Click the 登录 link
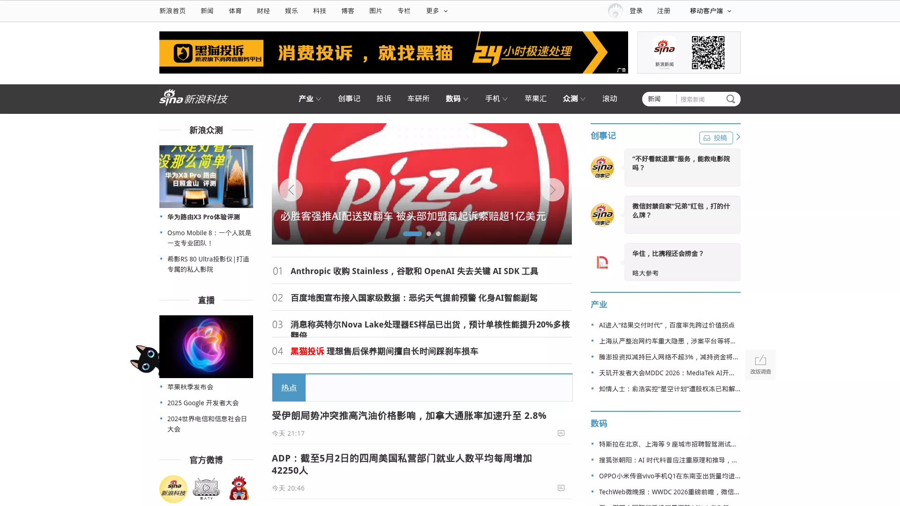Viewport: 900px width, 506px height. click(636, 11)
